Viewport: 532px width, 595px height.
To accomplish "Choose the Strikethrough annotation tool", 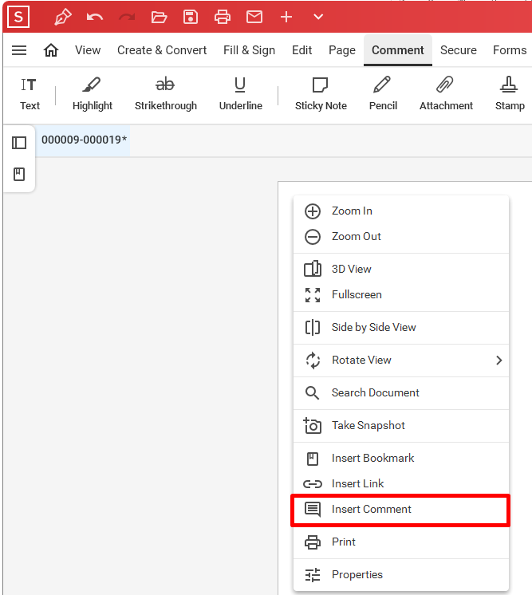I will [x=166, y=94].
